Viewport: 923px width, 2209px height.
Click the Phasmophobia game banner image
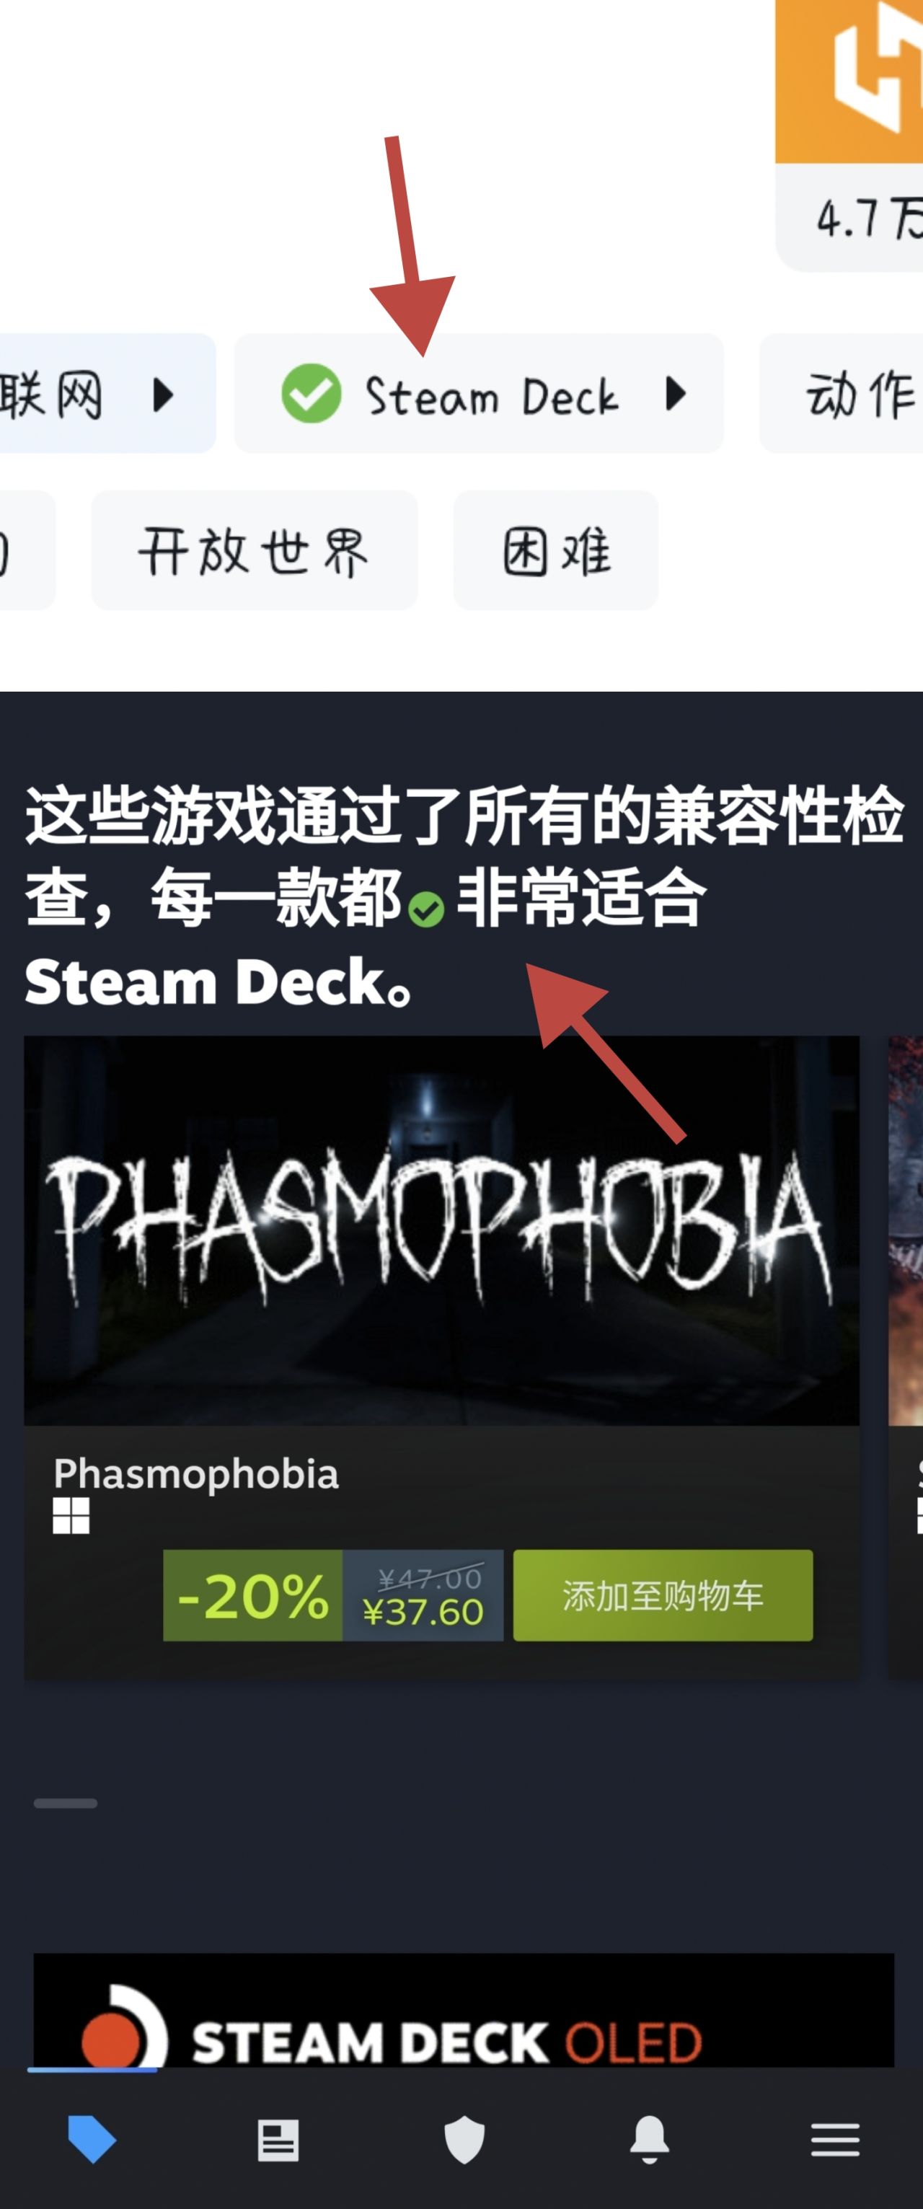click(x=441, y=1230)
